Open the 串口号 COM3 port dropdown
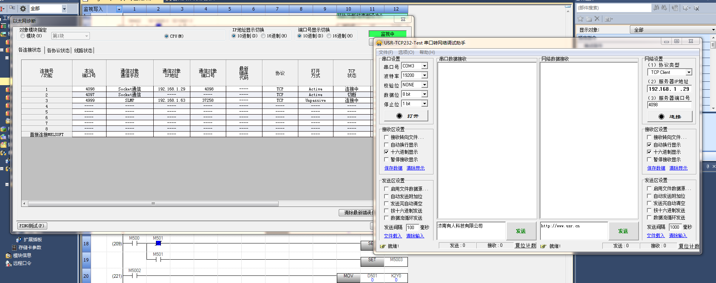 (x=424, y=66)
